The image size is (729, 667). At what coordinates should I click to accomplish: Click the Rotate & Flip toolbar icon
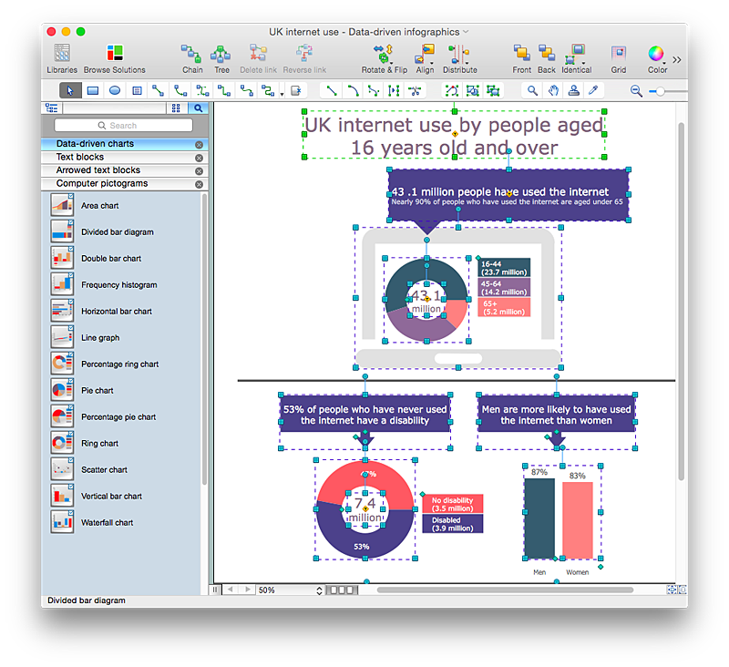click(383, 56)
